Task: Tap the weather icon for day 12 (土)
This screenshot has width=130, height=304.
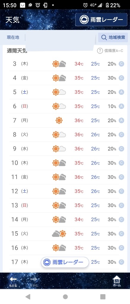Action: point(59,191)
